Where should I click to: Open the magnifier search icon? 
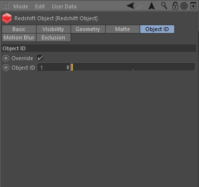tap(164, 6)
